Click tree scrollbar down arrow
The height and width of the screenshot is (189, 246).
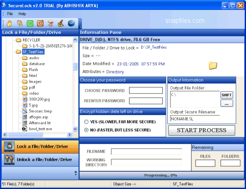tap(75, 129)
